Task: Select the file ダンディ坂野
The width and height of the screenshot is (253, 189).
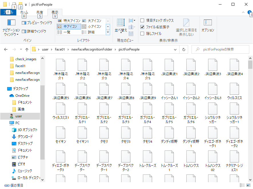Action: pos(169,135)
